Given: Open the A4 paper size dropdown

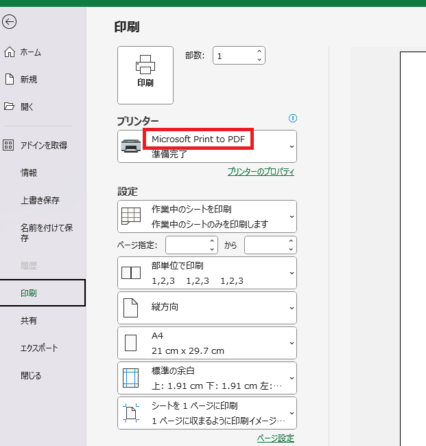Looking at the screenshot, I should click(207, 343).
